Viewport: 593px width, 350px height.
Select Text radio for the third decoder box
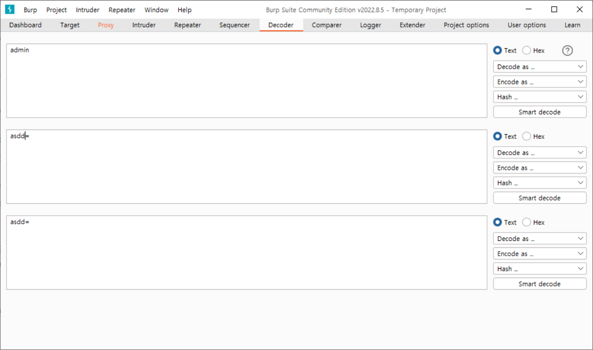[x=505, y=222]
